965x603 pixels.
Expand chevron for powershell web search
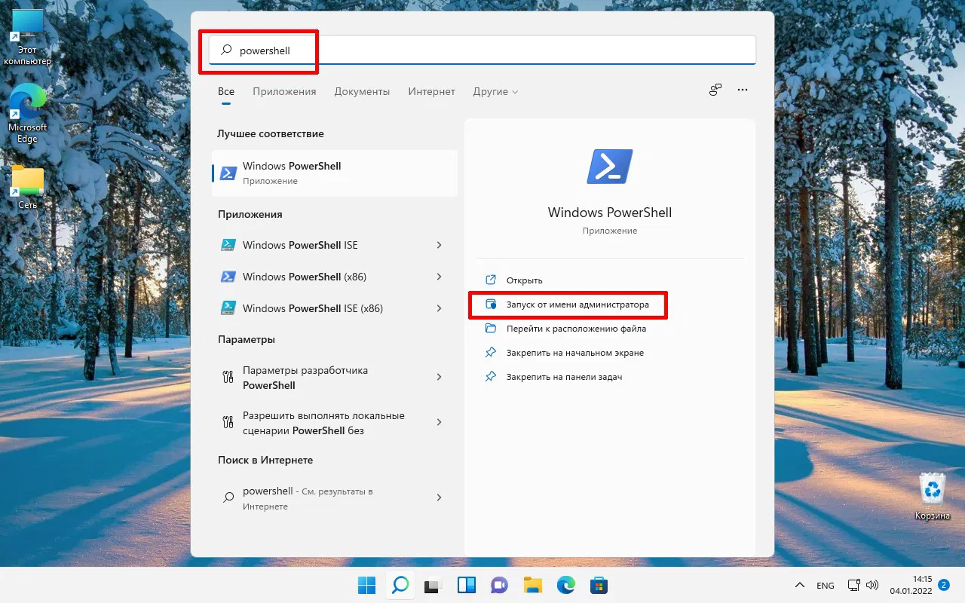click(x=440, y=497)
